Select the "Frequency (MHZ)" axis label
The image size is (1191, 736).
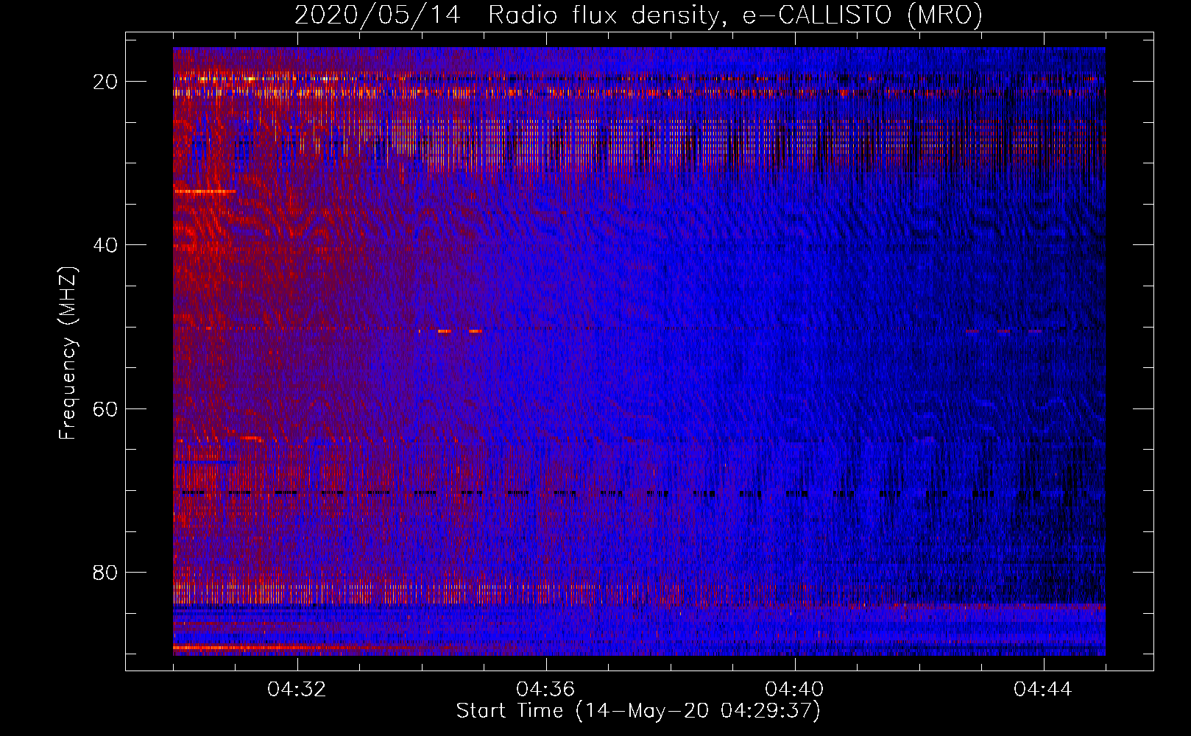tap(68, 354)
